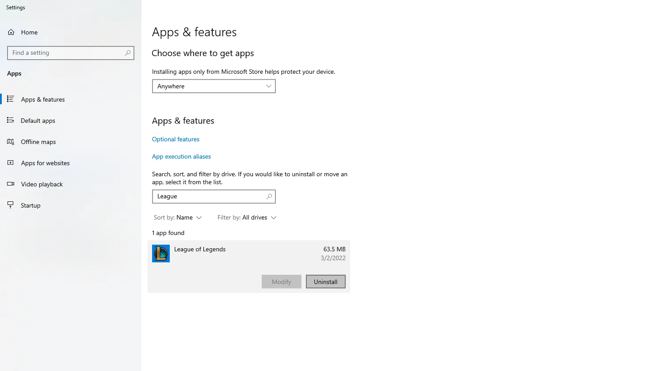Click the 'Choose where to get apps' heading
This screenshot has height=371, width=660.
(203, 53)
